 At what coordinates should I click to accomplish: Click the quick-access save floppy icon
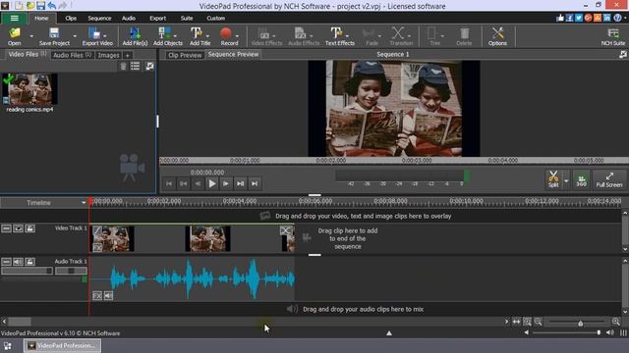pyautogui.click(x=40, y=6)
